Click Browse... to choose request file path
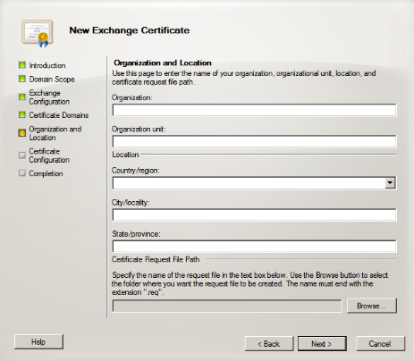The image size is (414, 361). pyautogui.click(x=372, y=306)
